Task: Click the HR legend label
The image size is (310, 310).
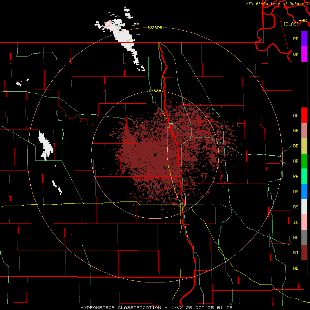Action: (x=296, y=161)
